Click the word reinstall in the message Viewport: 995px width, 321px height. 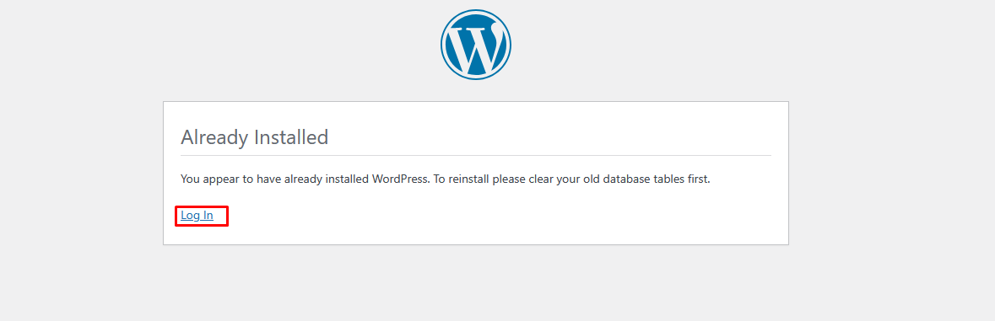(x=469, y=179)
